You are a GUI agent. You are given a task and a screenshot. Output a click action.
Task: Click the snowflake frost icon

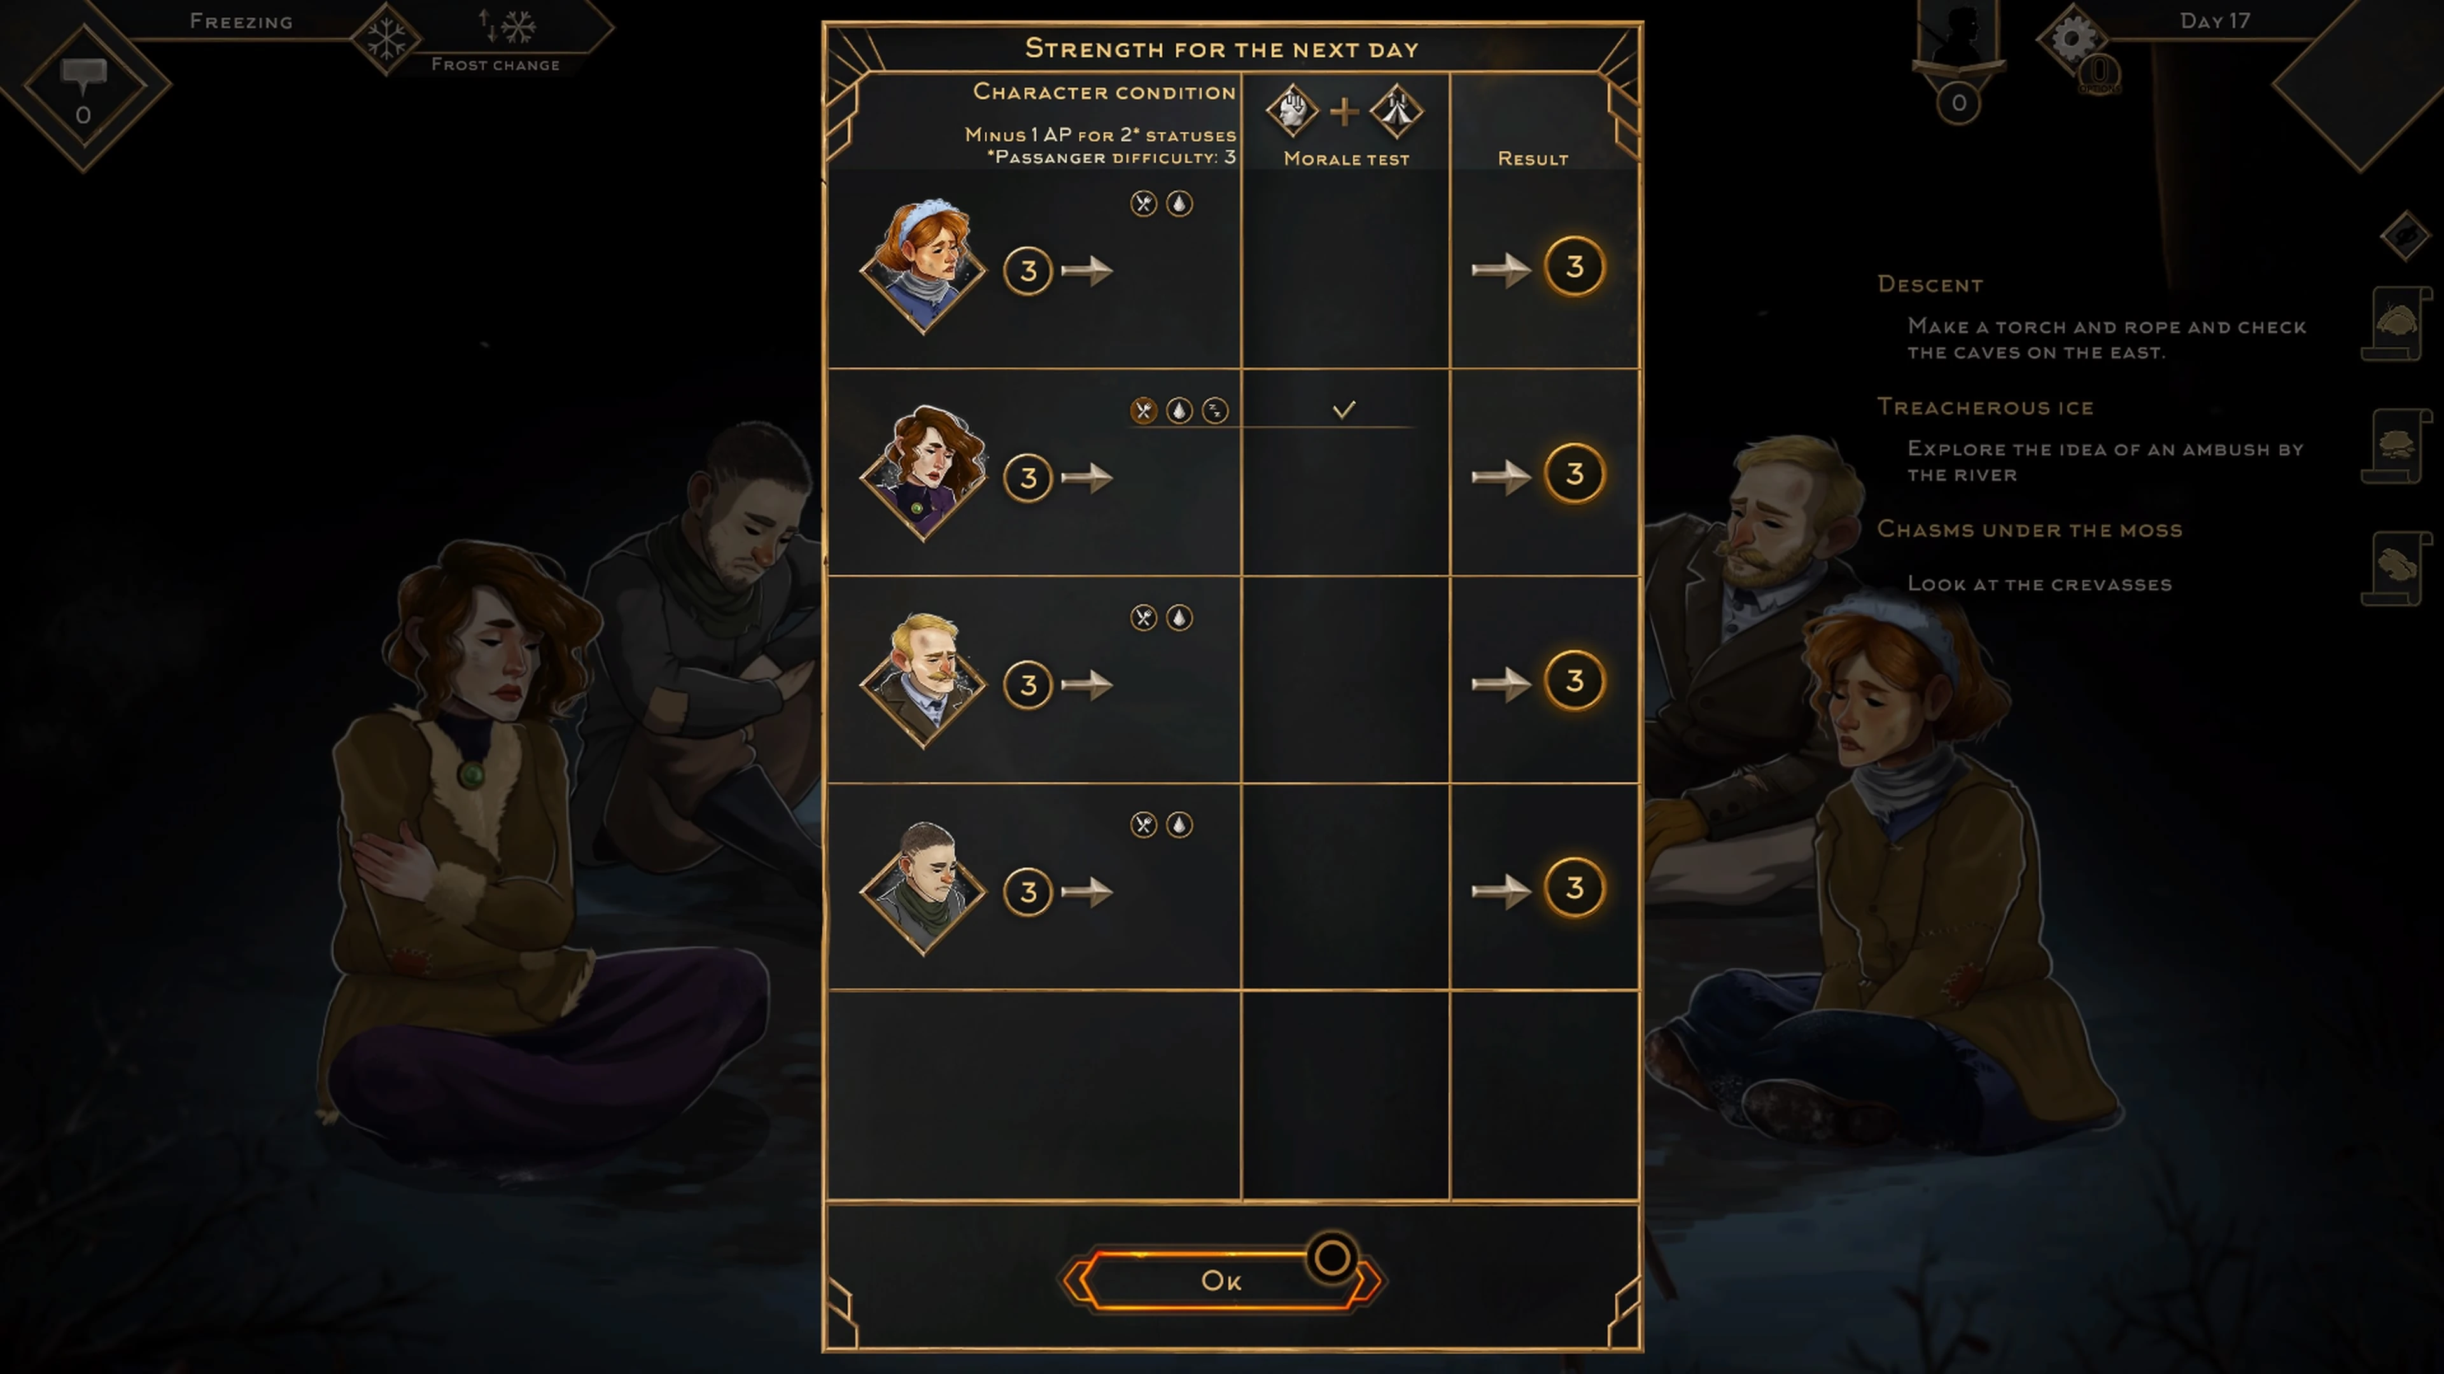click(386, 39)
